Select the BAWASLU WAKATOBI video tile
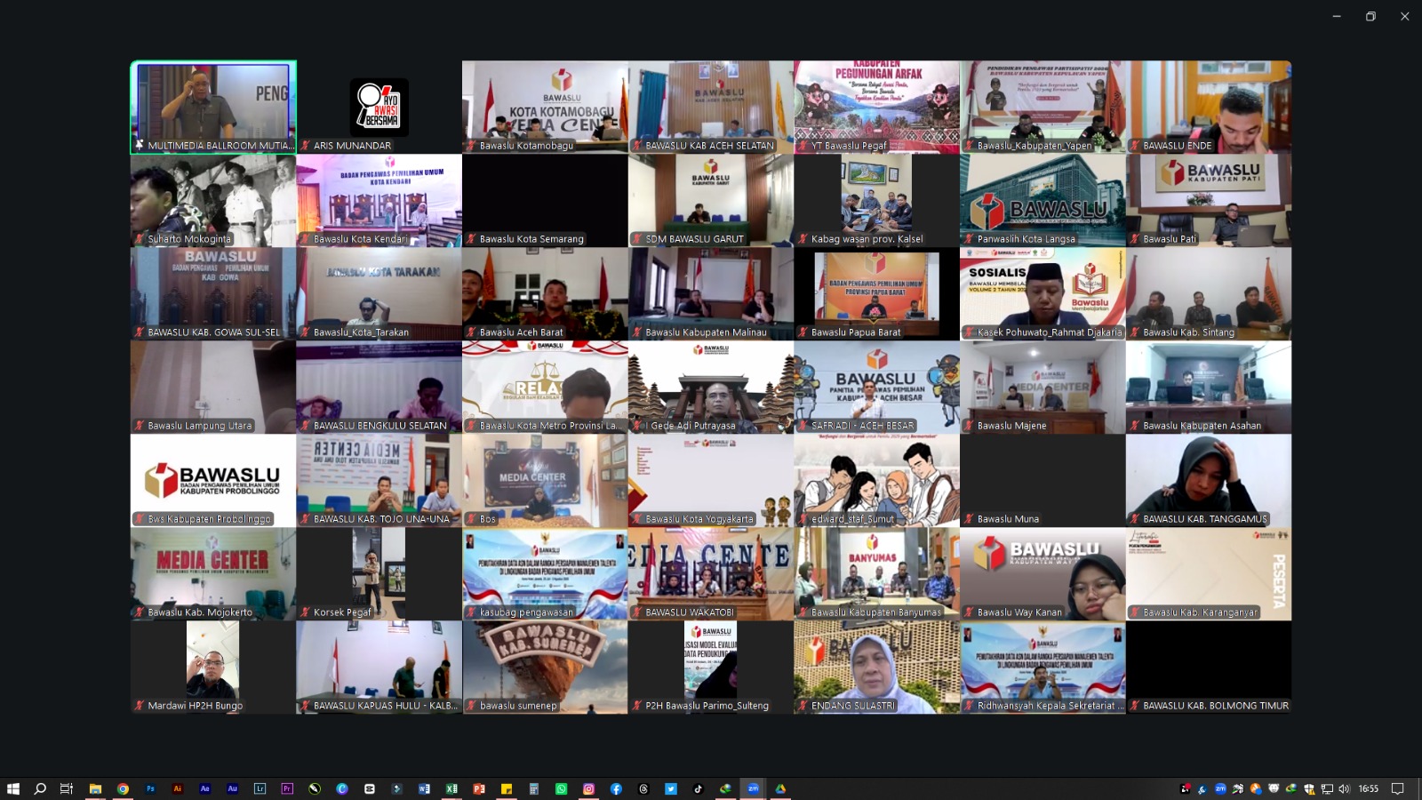Viewport: 1422px width, 800px height. point(711,574)
